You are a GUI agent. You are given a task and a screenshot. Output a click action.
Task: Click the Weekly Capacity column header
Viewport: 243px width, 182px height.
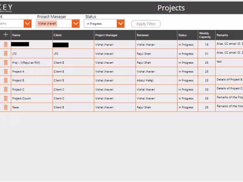pos(205,35)
